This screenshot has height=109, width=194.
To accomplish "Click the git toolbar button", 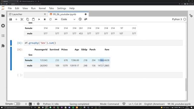I will [86, 19].
